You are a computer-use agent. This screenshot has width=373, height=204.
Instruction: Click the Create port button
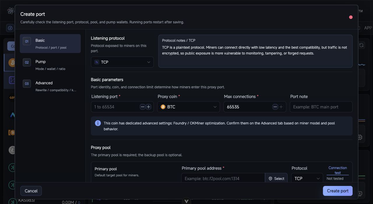tap(338, 191)
